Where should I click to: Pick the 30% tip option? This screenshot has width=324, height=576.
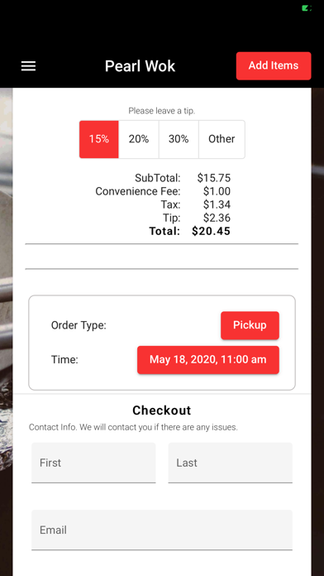point(179,139)
